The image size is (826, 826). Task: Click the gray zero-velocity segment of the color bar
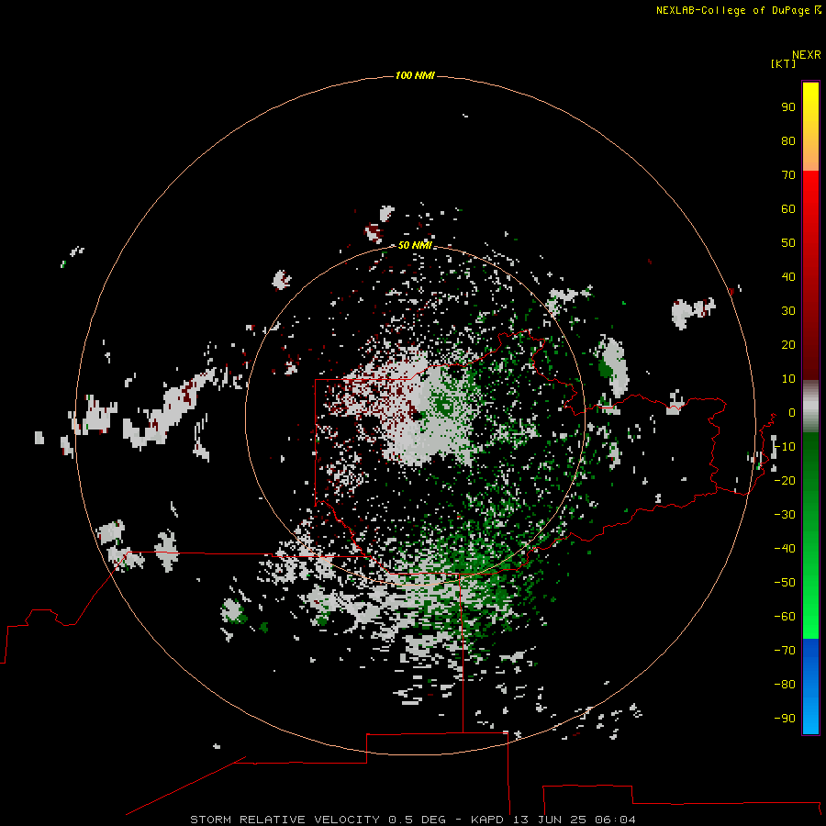[x=810, y=406]
